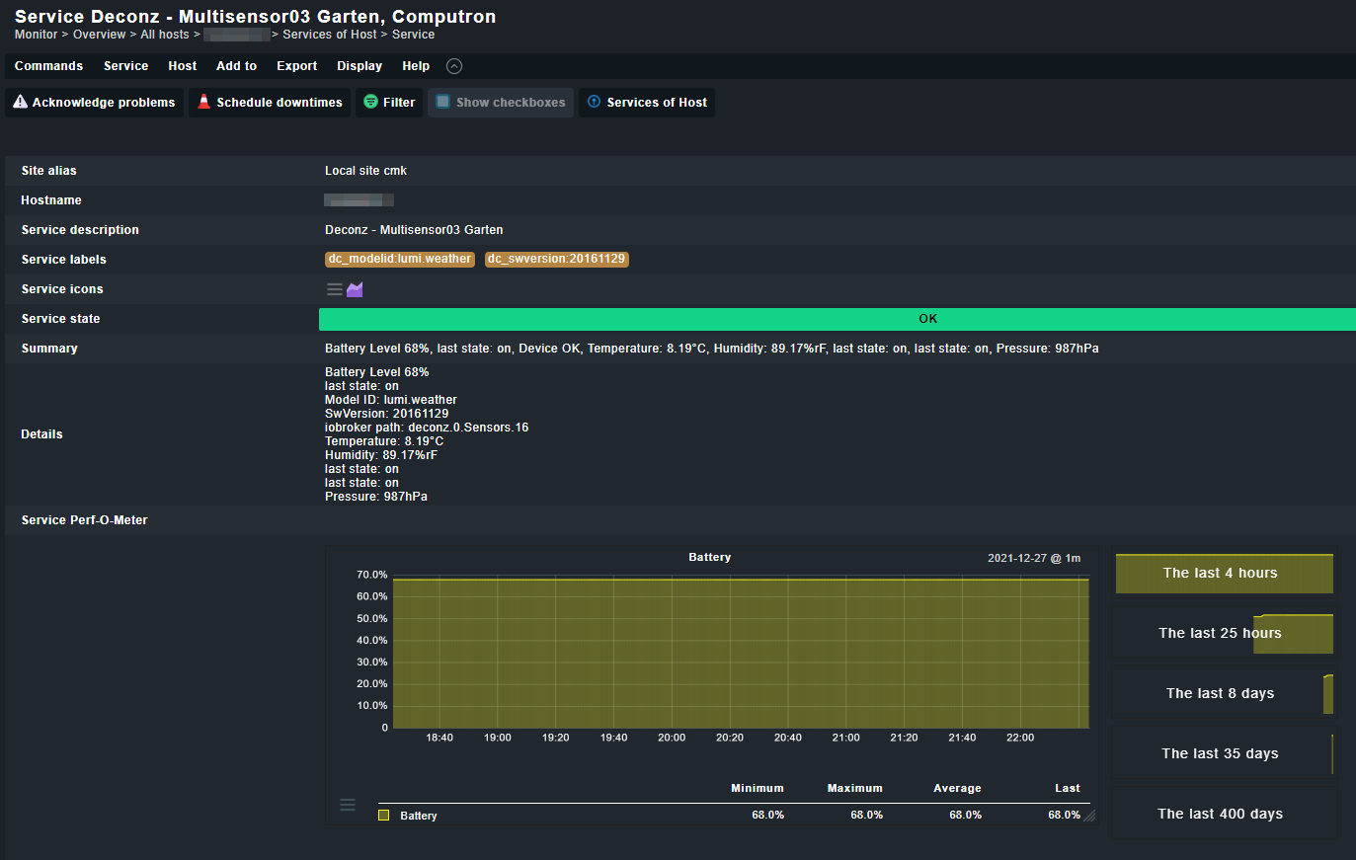This screenshot has height=860, width=1356.
Task: Open All hosts breadcrumb link
Action: tap(164, 35)
